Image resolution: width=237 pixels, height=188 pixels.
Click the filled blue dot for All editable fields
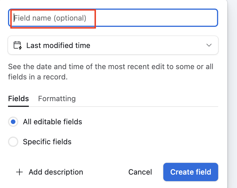(x=13, y=122)
